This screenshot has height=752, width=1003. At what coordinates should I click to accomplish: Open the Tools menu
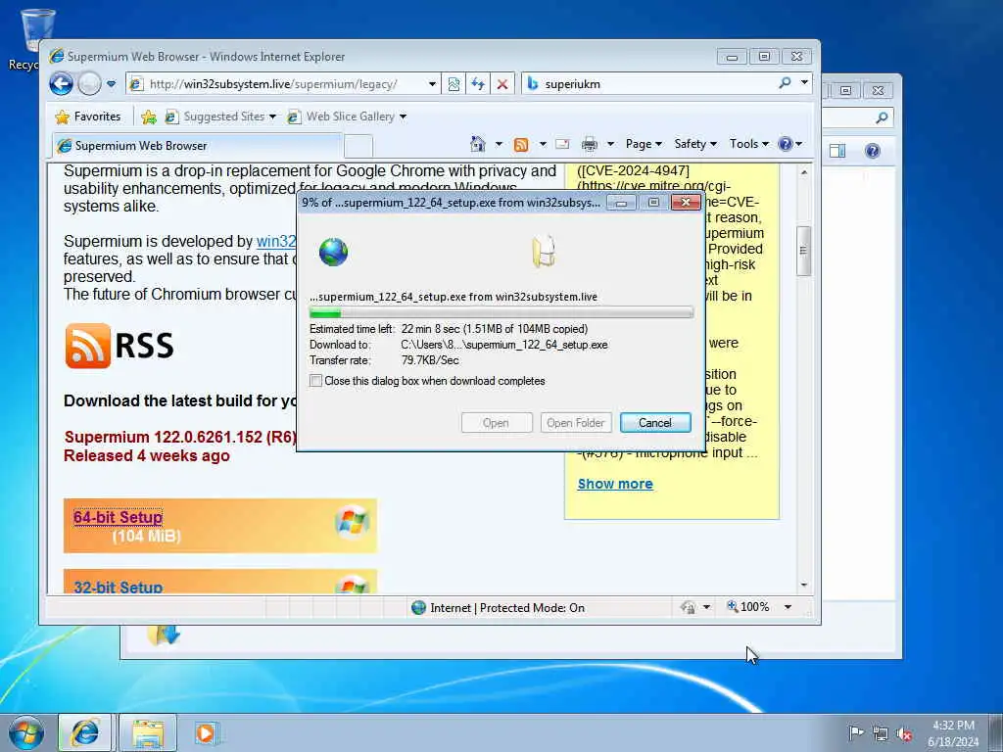749,144
